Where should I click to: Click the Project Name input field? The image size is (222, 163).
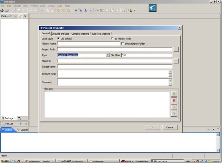pyautogui.click(x=89, y=44)
